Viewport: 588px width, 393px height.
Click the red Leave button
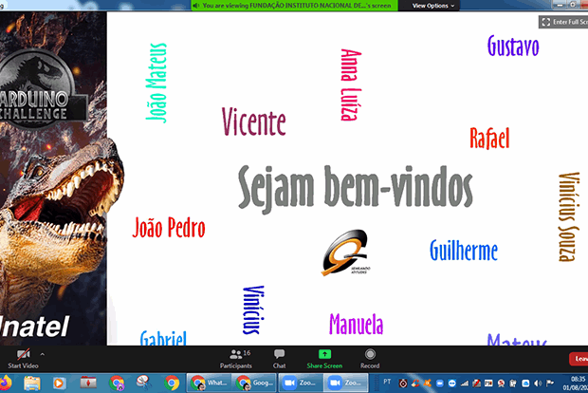[578, 359]
